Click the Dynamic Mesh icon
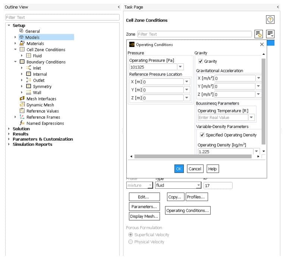This screenshot has width=283, height=260. pos(22,105)
